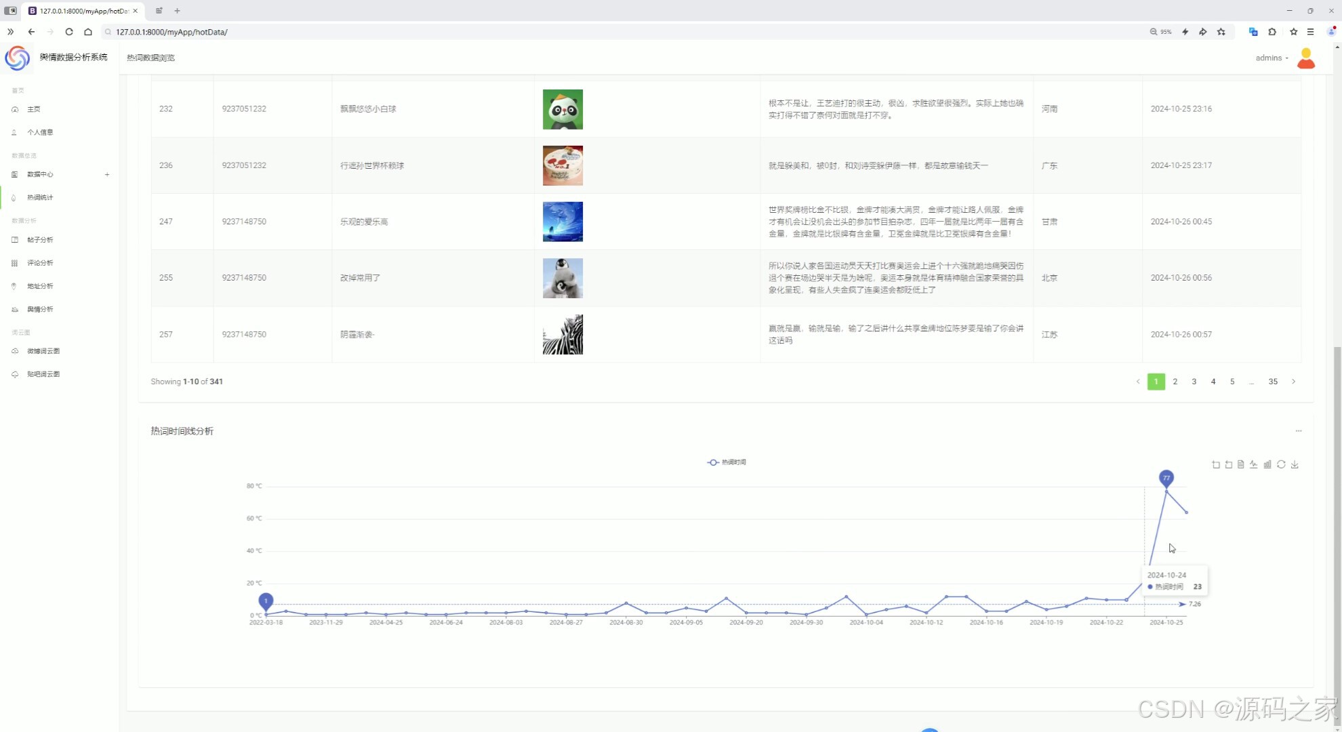Click the chart zoom area tool icon

[1216, 464]
